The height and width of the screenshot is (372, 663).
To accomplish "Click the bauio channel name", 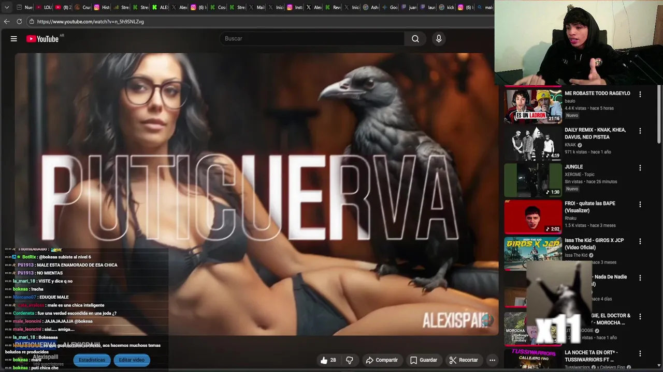I will point(570,101).
